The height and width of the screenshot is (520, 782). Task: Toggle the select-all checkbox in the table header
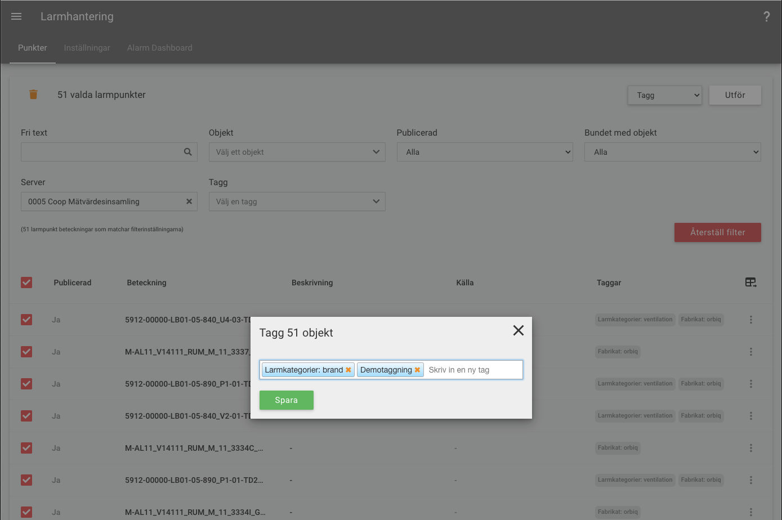[x=26, y=283]
